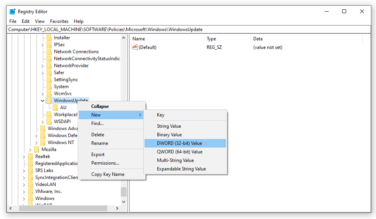The height and width of the screenshot is (219, 376).
Task: Create a new DWORD (32-bit) Value
Action: coord(185,143)
